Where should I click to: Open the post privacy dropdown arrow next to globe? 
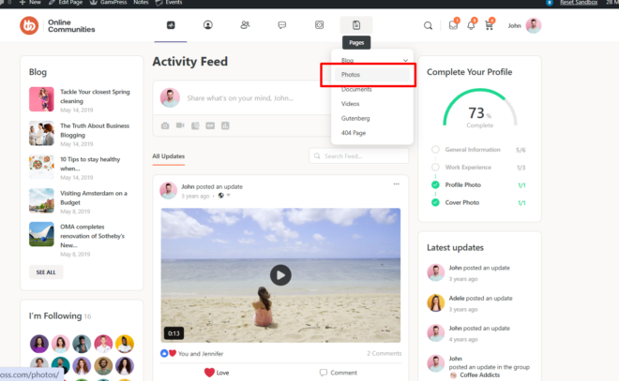[x=228, y=196]
